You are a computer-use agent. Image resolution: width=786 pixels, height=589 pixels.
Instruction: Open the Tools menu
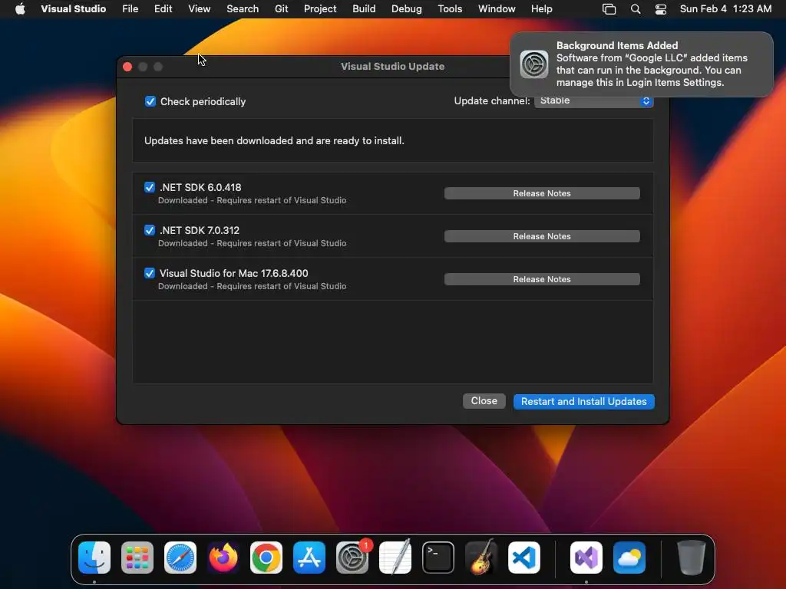tap(450, 9)
